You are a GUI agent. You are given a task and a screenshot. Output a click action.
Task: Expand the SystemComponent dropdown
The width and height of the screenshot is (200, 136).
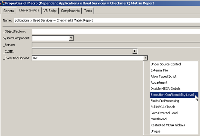(71, 38)
